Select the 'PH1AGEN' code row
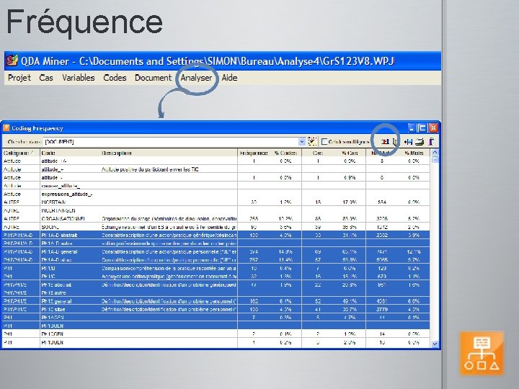 [x=216, y=318]
